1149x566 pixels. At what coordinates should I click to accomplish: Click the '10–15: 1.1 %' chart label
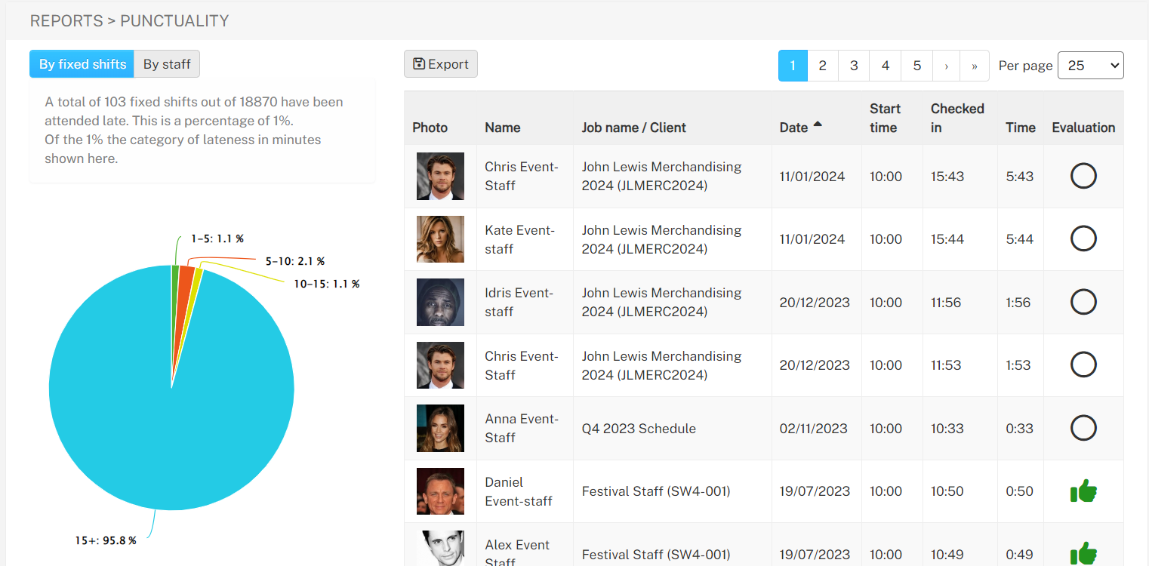[x=327, y=284]
